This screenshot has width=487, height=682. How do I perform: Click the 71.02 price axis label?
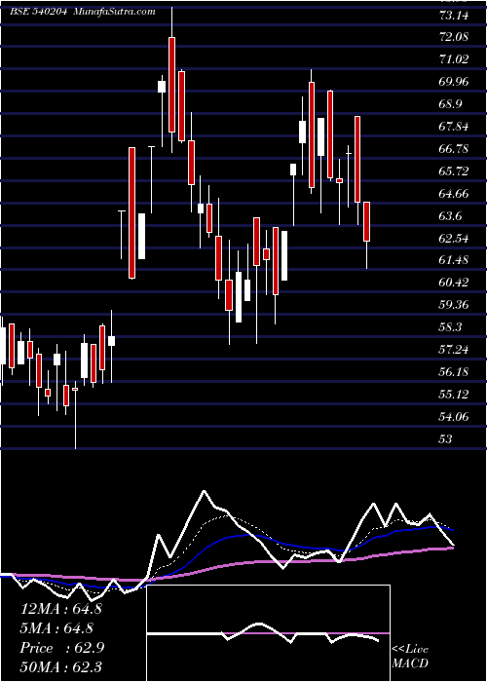[x=455, y=59]
